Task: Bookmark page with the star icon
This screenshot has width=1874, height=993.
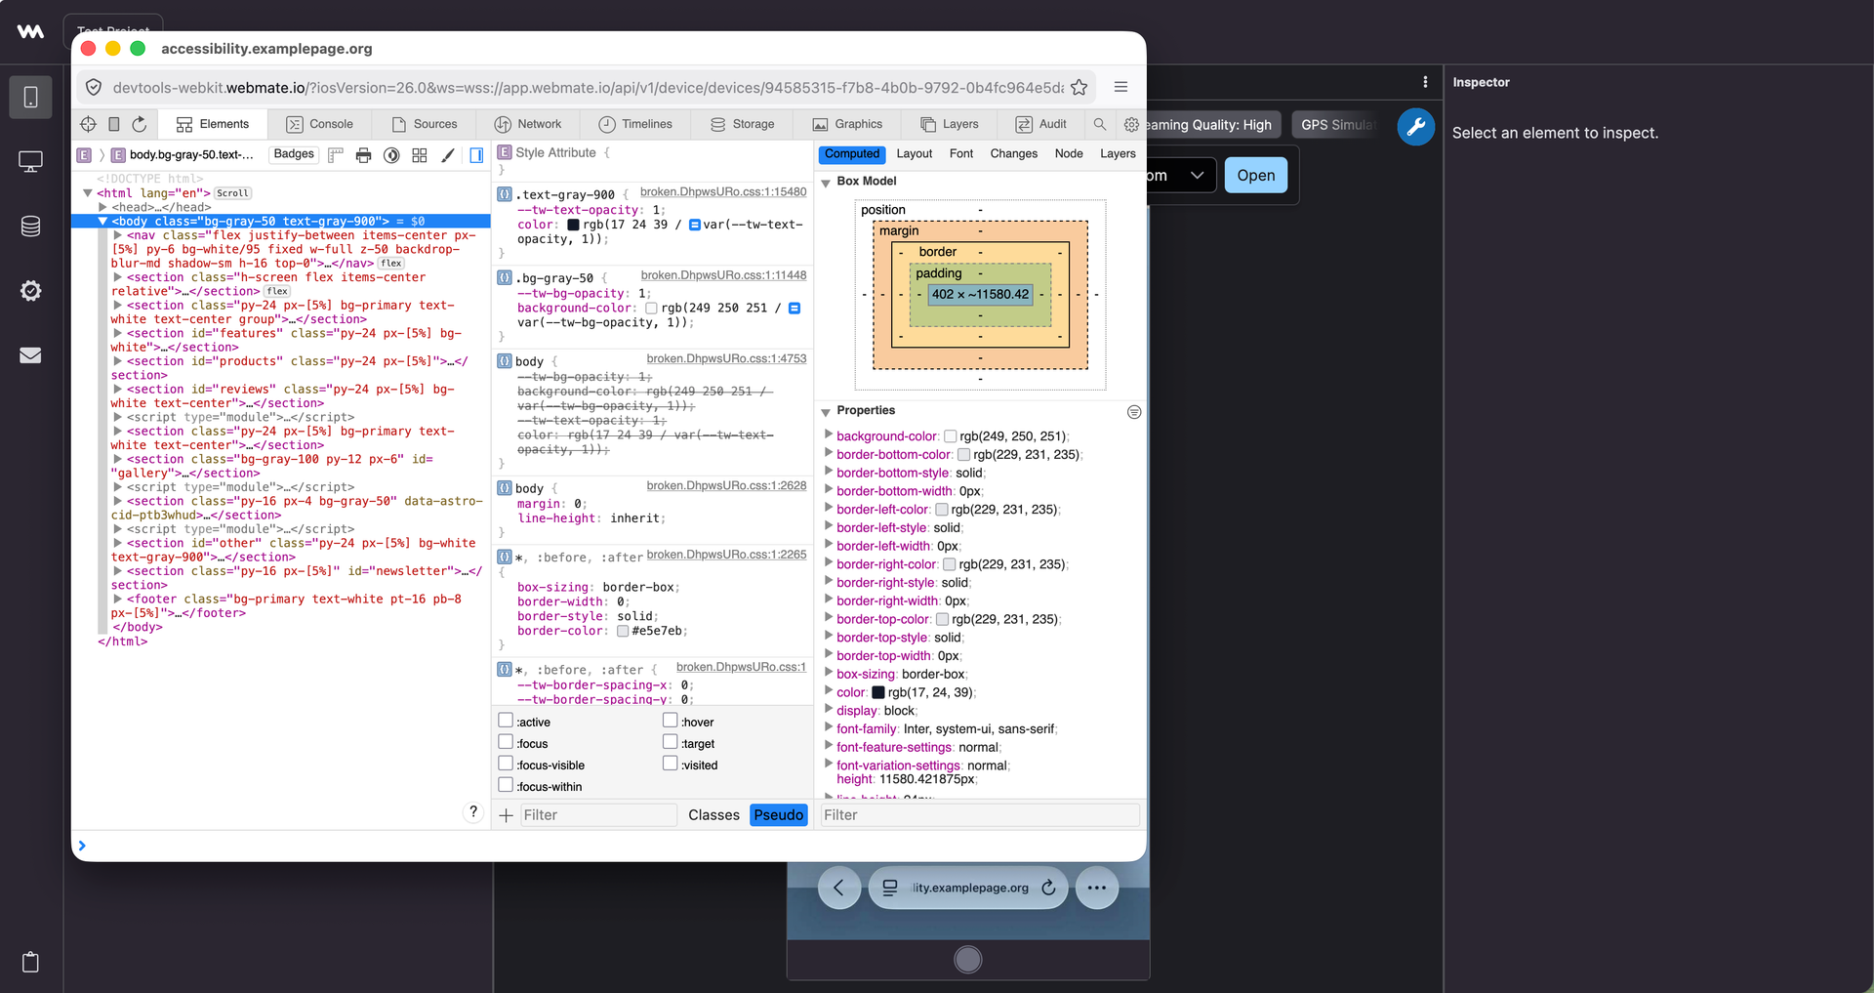Action: pos(1079,87)
